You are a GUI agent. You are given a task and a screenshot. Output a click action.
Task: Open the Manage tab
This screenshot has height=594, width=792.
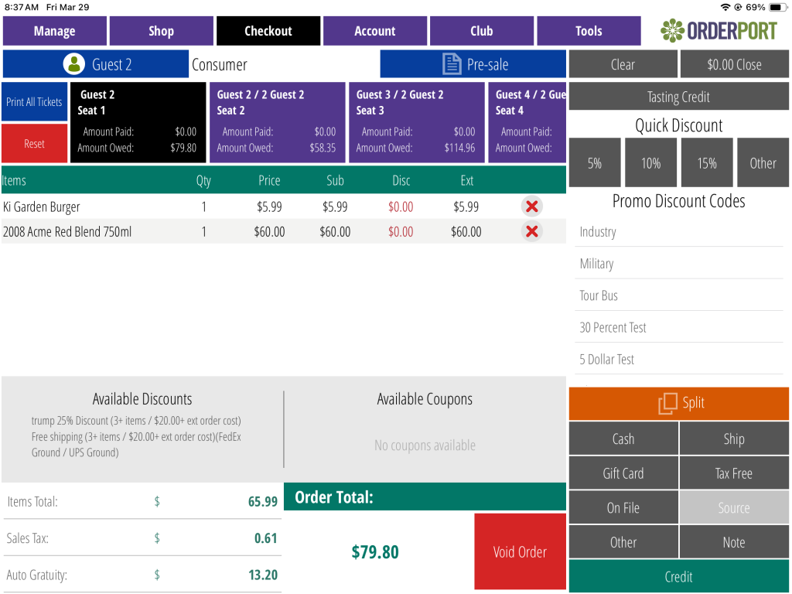click(x=54, y=31)
